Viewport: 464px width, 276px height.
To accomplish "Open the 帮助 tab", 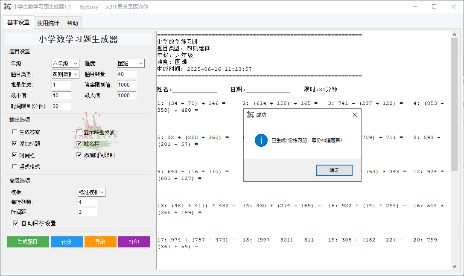I will [73, 23].
